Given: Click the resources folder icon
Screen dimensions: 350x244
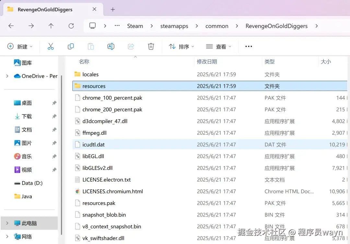Looking at the screenshot, I should pyautogui.click(x=77, y=86).
